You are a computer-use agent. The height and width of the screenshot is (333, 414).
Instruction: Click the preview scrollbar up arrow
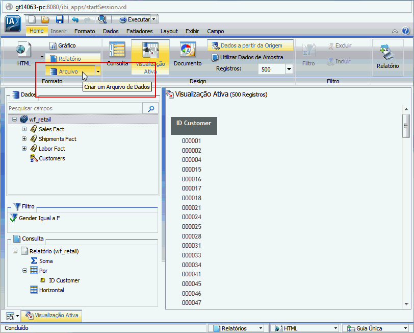(x=406, y=109)
